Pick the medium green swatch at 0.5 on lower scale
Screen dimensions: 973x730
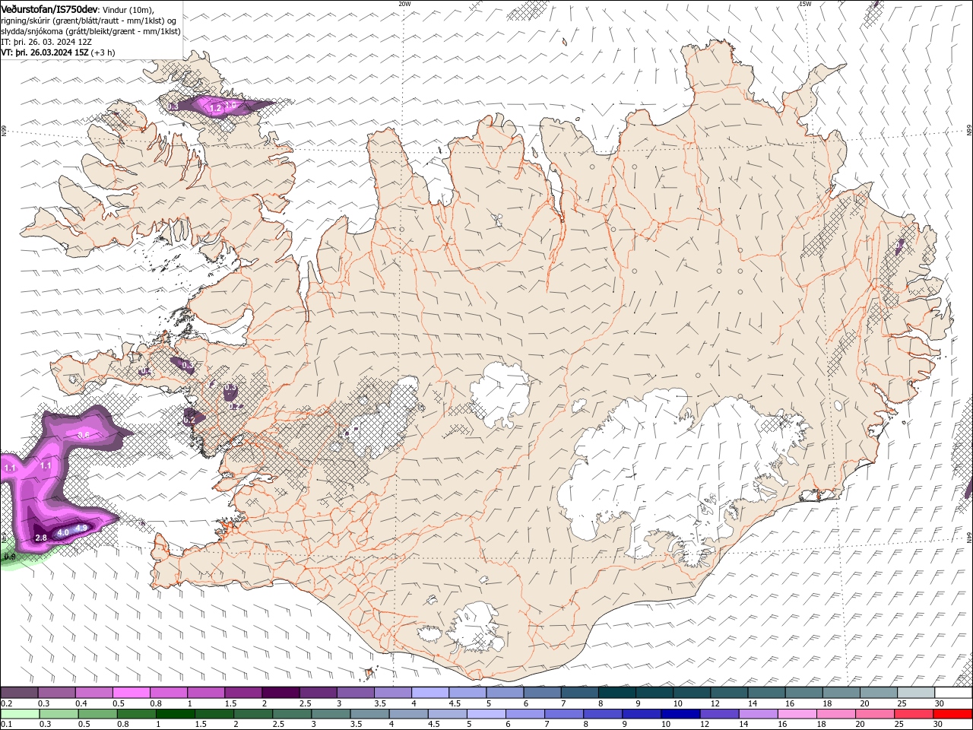(x=98, y=714)
